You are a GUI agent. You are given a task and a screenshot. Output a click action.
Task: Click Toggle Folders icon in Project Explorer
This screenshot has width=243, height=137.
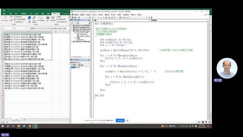click(x=77, y=23)
